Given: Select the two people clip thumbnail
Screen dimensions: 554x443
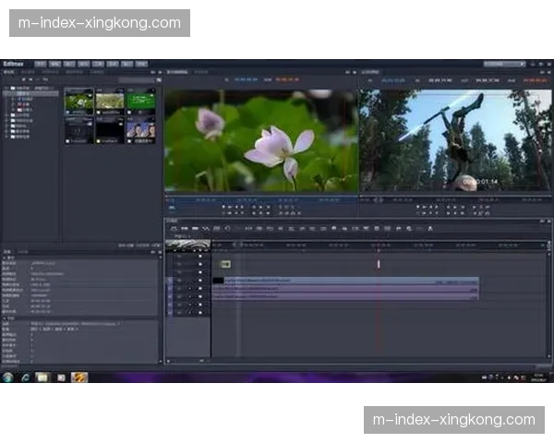Looking at the screenshot, I should pyautogui.click(x=140, y=129).
